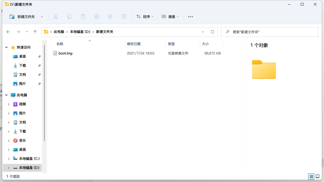Click the search box 搜索"新建文件夹"
This screenshot has width=324, height=182.
(x=269, y=32)
